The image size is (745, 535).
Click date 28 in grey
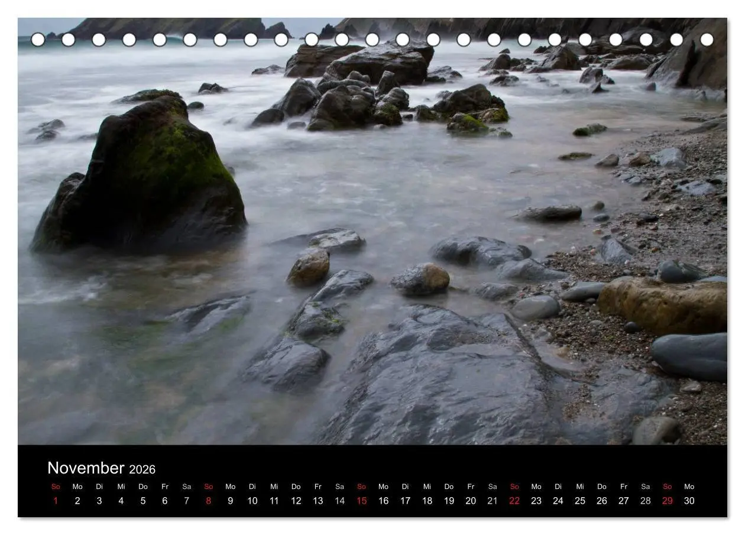coord(645,501)
